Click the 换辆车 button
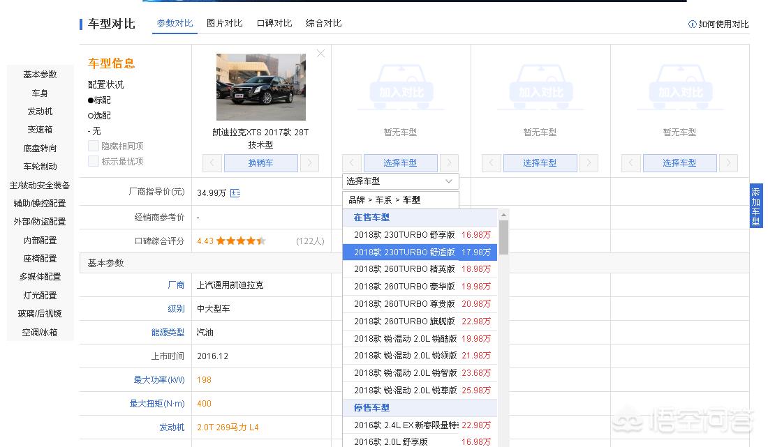The height and width of the screenshot is (447, 768). click(x=260, y=163)
